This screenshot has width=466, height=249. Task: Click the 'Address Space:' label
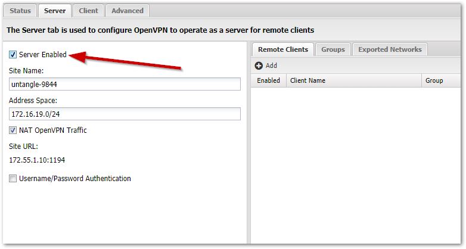(x=33, y=101)
